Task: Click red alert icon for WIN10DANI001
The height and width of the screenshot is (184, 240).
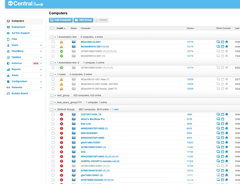Action: click(62, 133)
